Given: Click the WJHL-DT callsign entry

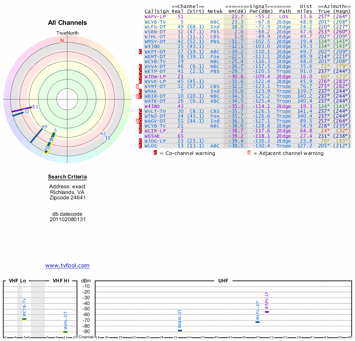Looking at the screenshot, I should coord(155,36).
